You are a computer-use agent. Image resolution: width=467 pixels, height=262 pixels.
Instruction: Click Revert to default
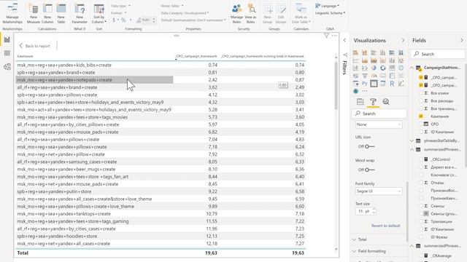[386, 226]
